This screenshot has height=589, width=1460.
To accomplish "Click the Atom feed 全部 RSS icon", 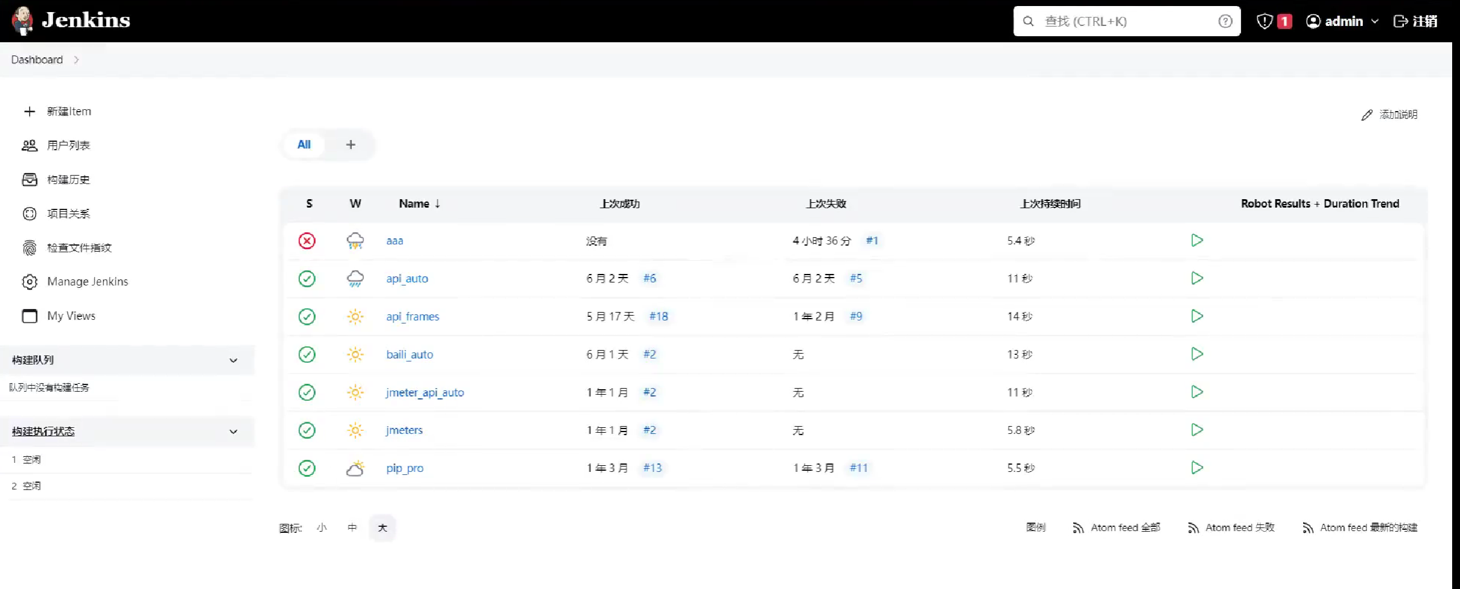I will [1078, 528].
